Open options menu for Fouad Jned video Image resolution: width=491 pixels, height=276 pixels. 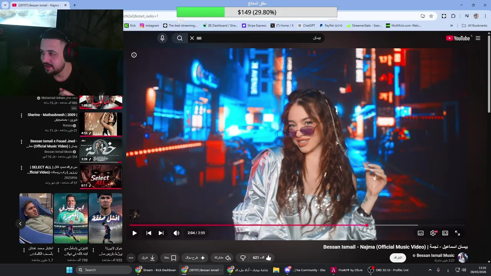(21, 142)
